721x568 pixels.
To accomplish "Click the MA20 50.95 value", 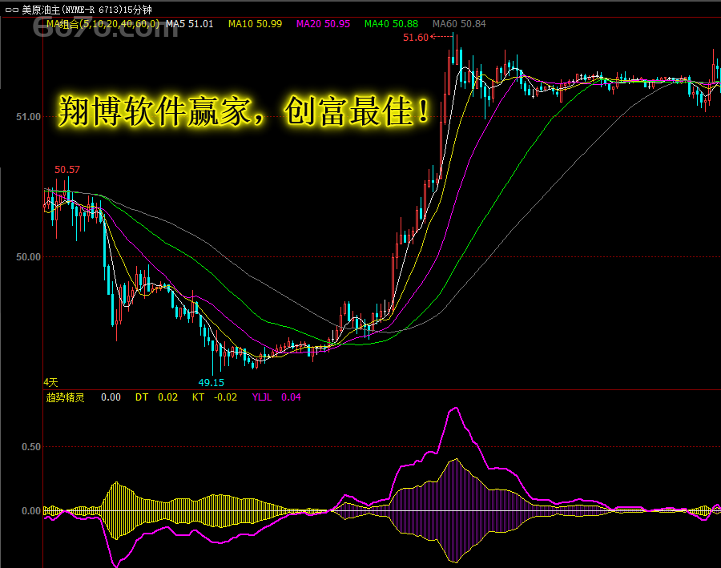I will point(324,24).
